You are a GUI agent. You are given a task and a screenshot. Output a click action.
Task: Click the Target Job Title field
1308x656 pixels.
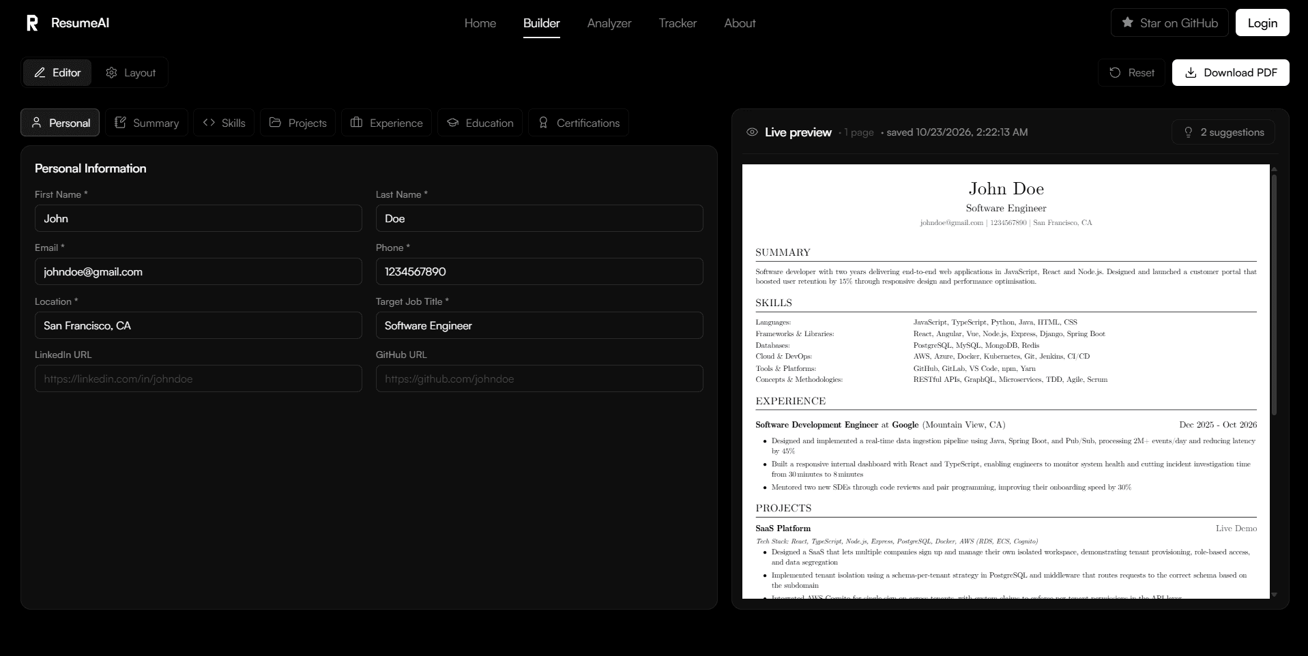[540, 325]
